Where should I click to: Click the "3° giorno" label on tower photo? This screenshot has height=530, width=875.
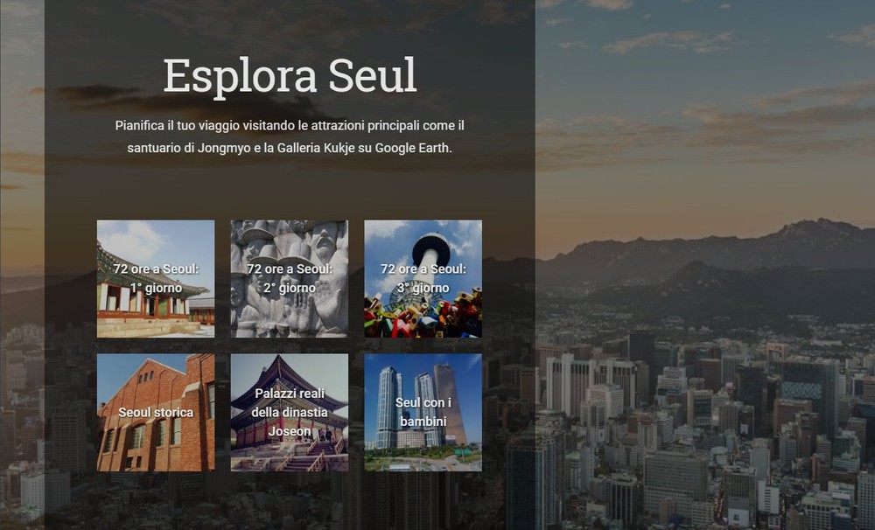coord(423,288)
